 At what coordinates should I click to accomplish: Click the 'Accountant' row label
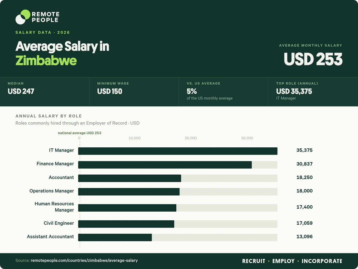(x=61, y=178)
